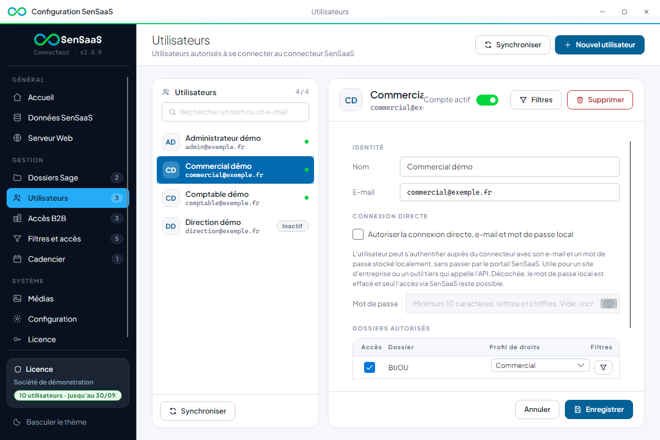Select Comptable démo user

[235, 198]
